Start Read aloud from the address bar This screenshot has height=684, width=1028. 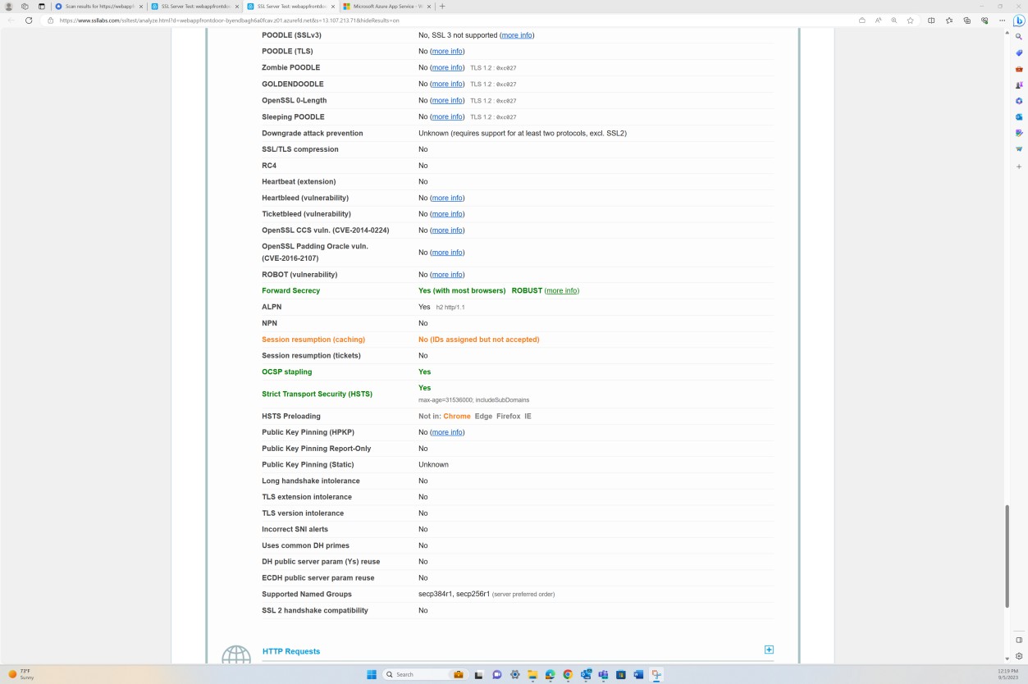878,21
